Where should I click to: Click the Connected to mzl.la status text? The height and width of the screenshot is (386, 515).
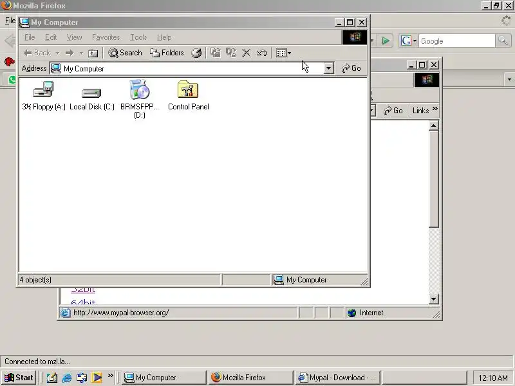click(37, 362)
